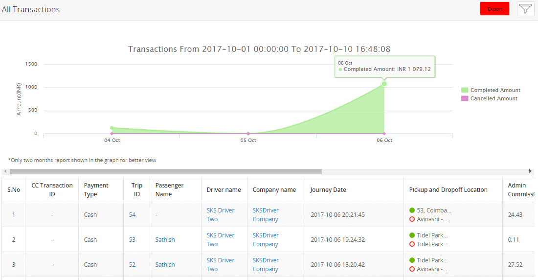Click pickup Tidel Park in row 3

coord(432,260)
